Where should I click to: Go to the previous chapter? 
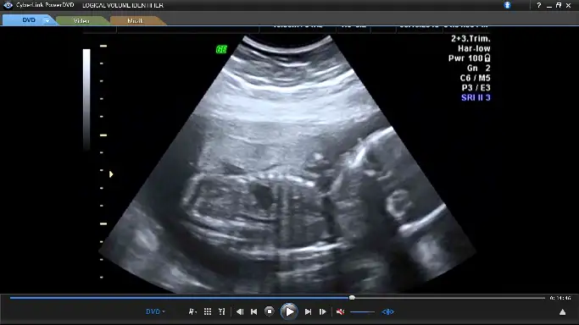click(x=253, y=311)
